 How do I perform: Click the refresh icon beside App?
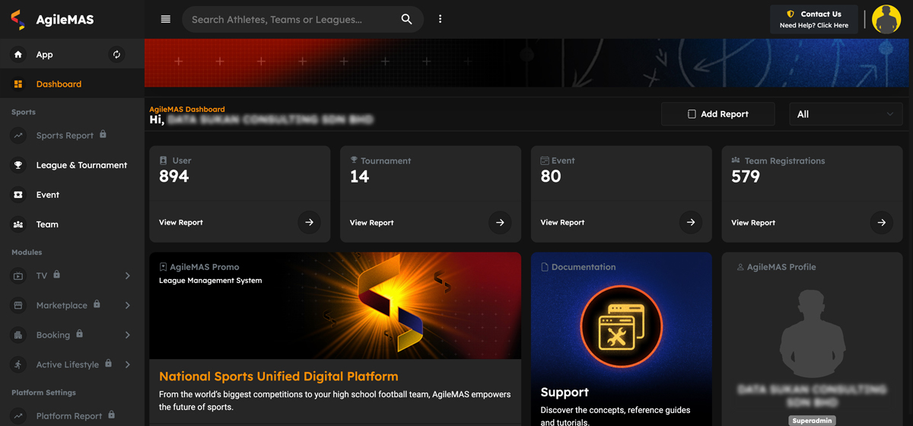[x=116, y=55]
